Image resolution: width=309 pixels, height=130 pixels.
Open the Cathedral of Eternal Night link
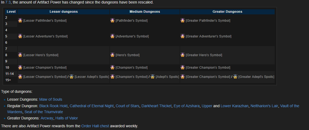(x=91, y=106)
